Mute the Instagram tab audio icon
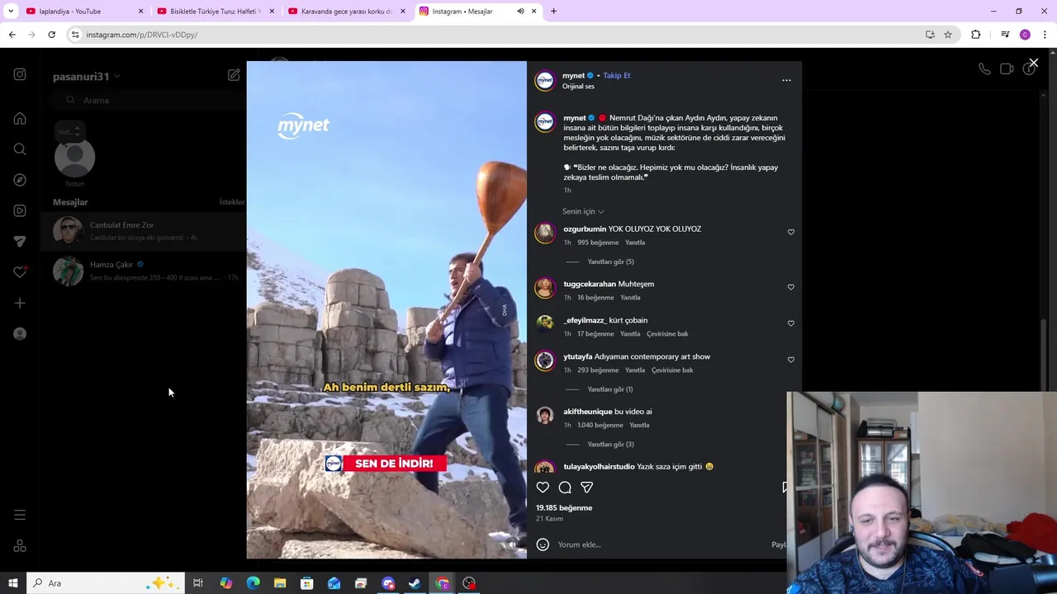1057x594 pixels. (x=520, y=12)
